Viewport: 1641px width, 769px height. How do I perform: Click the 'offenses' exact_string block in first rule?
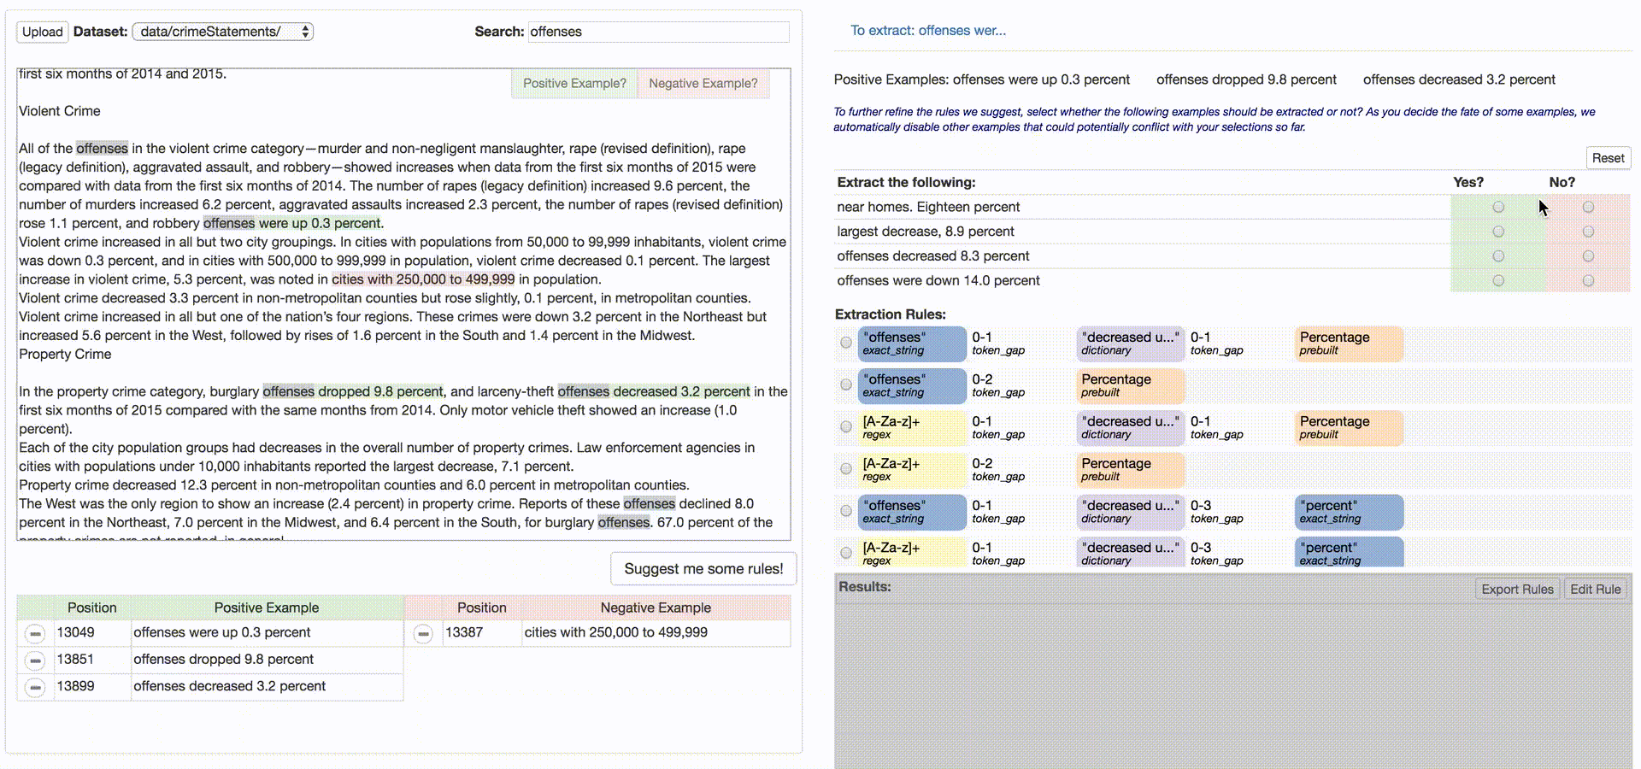coord(911,343)
